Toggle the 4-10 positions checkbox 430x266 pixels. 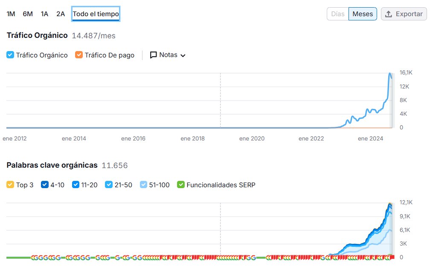(44, 184)
